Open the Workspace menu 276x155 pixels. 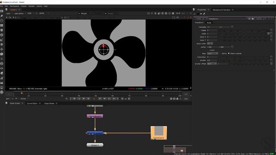click(x=14, y=6)
